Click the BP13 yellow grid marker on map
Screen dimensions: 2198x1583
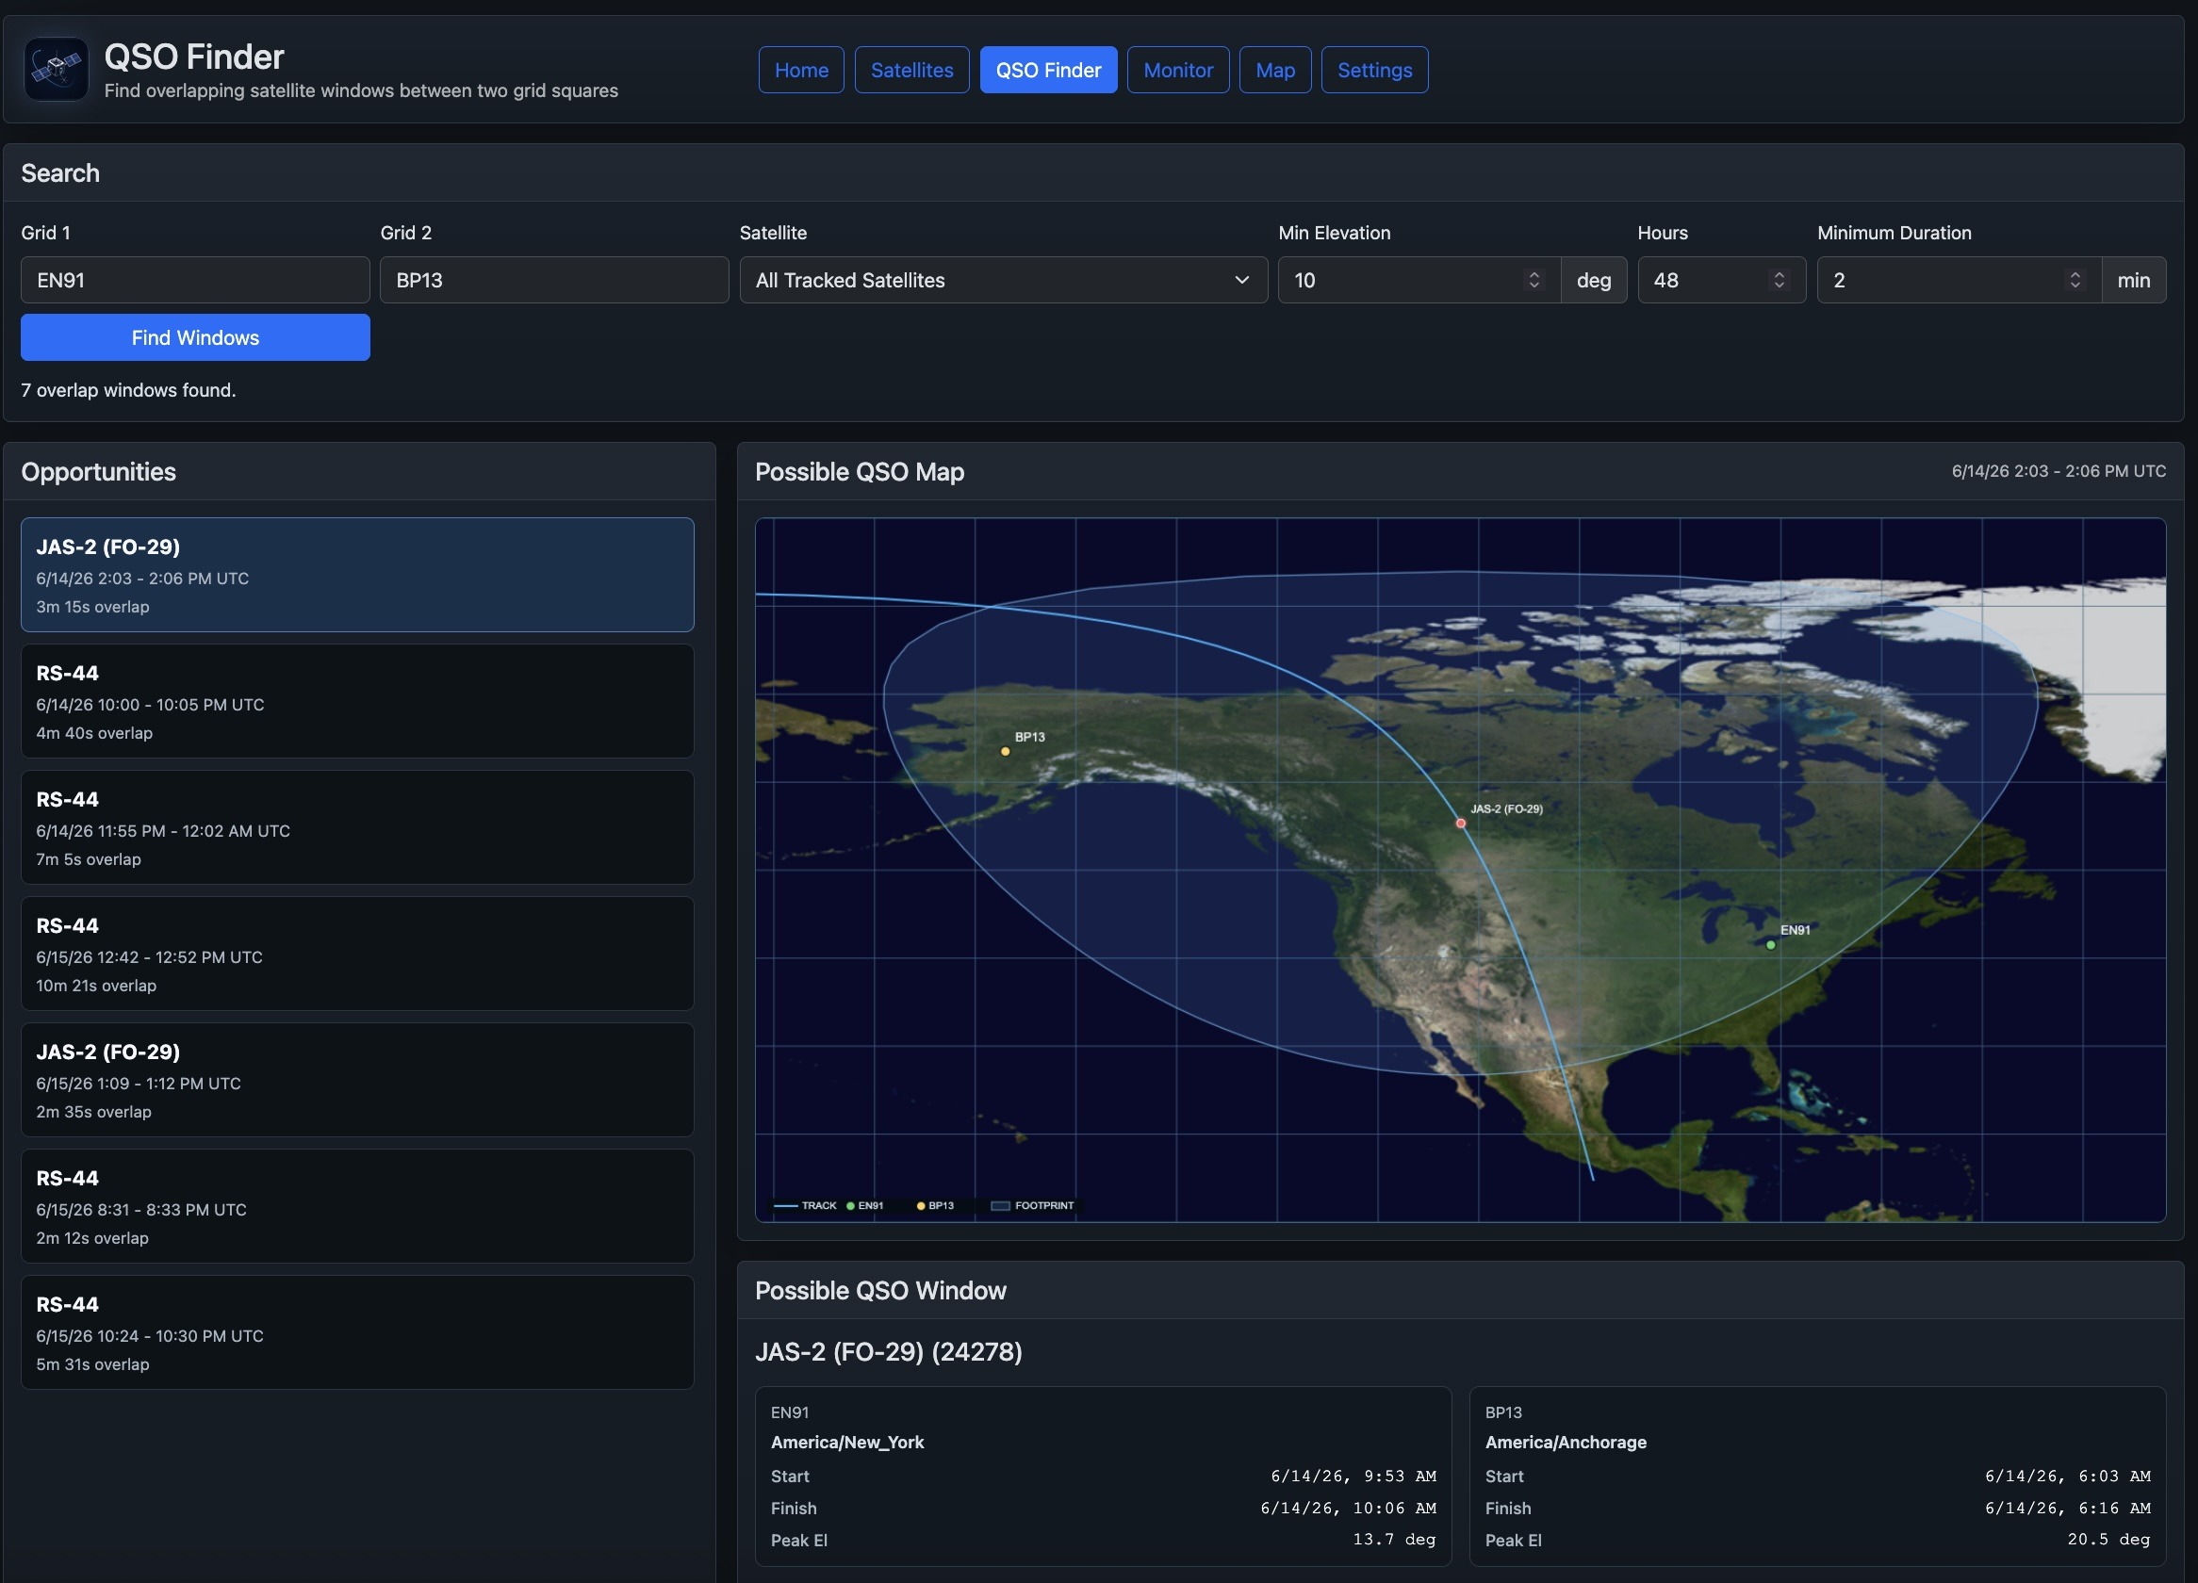[x=1005, y=752]
